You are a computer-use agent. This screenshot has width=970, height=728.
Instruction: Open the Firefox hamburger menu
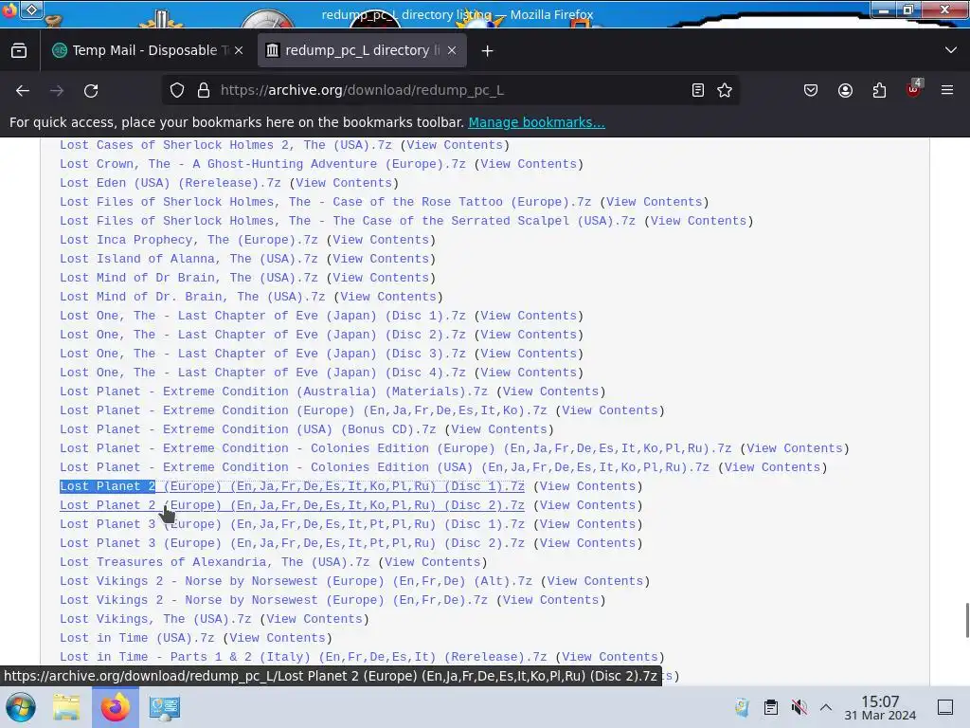(947, 90)
